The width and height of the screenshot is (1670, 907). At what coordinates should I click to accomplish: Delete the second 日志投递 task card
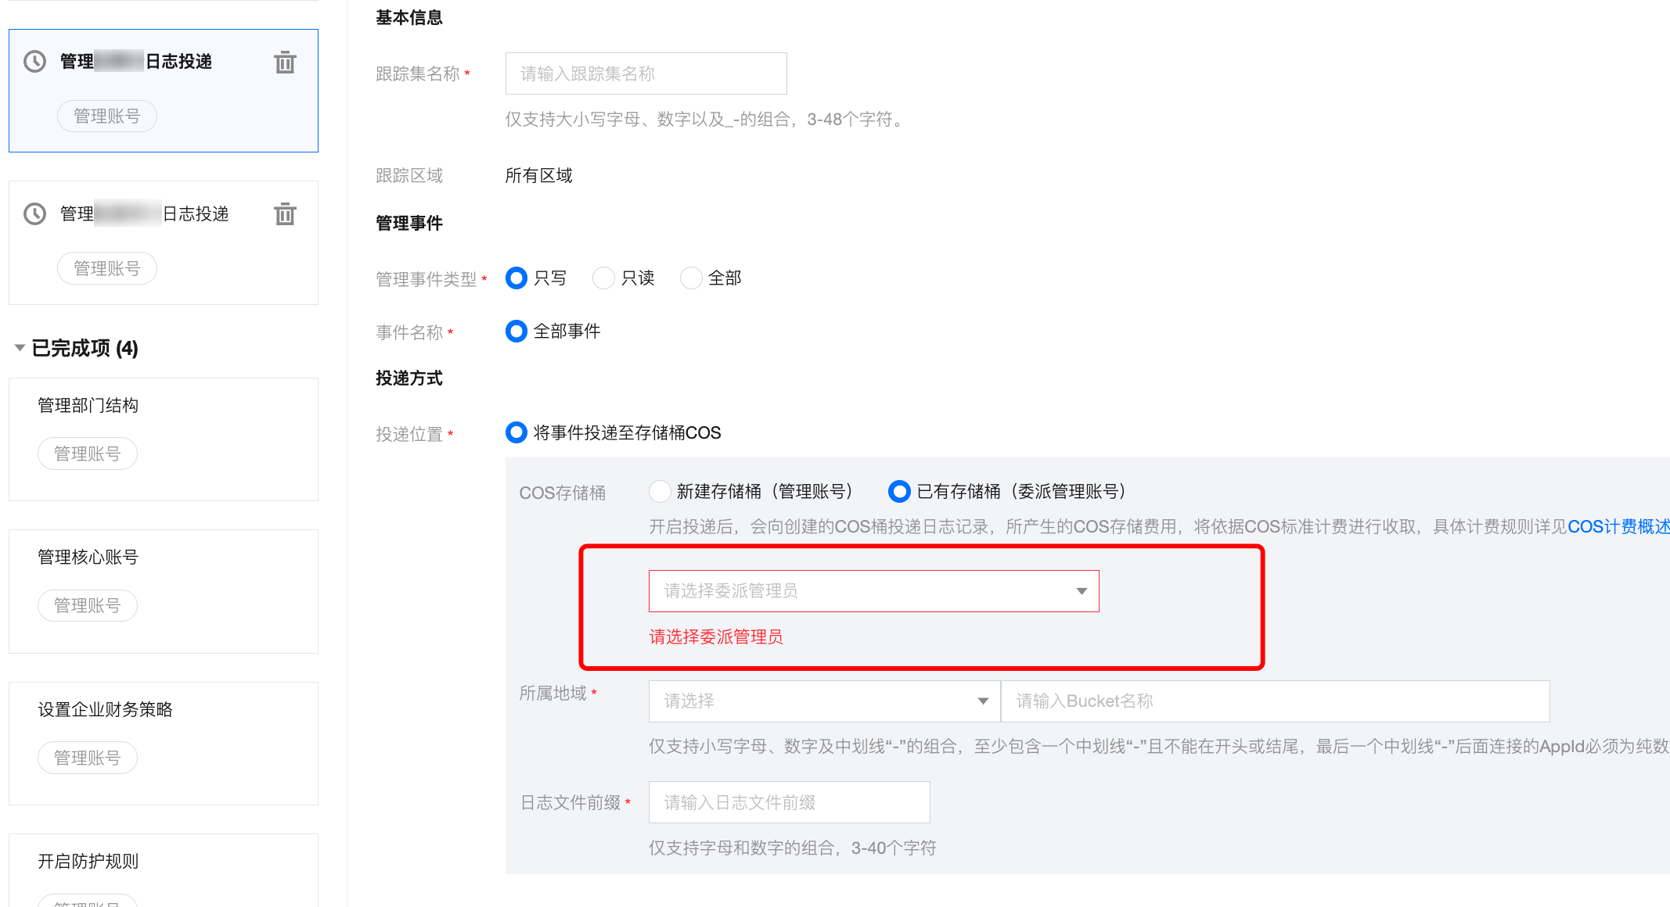(x=285, y=214)
